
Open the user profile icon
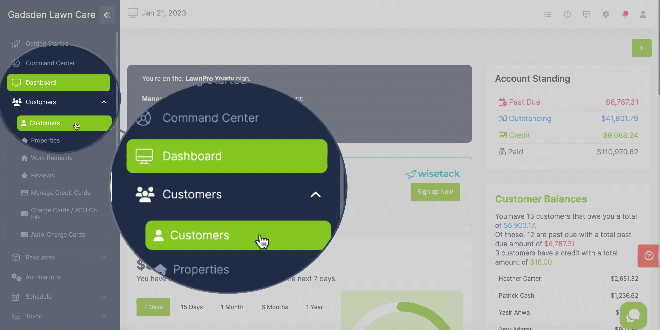tap(643, 14)
